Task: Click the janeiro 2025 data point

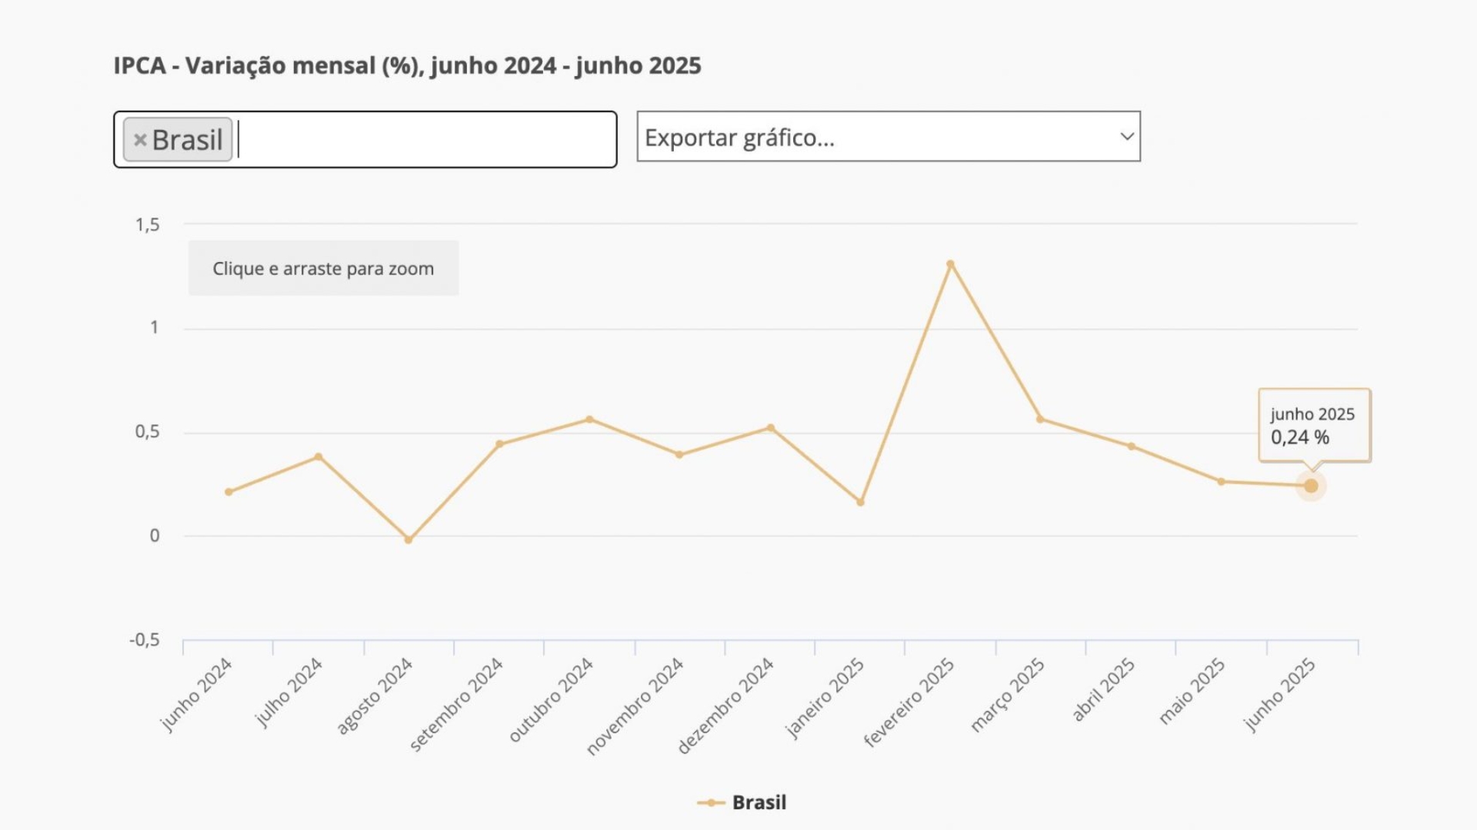Action: pyautogui.click(x=860, y=503)
